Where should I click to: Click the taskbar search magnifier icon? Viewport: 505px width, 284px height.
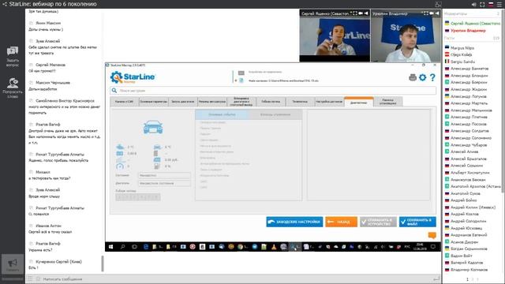(122, 247)
